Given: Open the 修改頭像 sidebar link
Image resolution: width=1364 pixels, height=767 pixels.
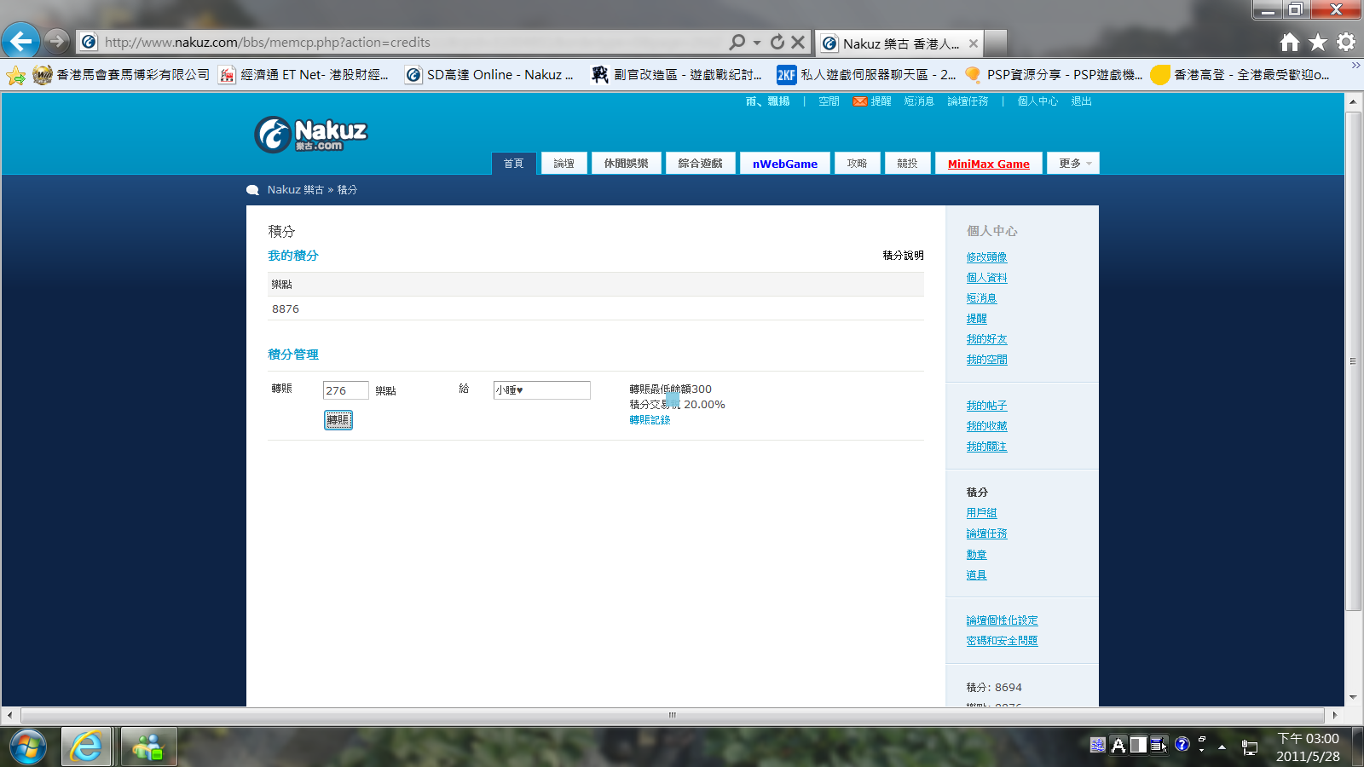Looking at the screenshot, I should pos(986,257).
